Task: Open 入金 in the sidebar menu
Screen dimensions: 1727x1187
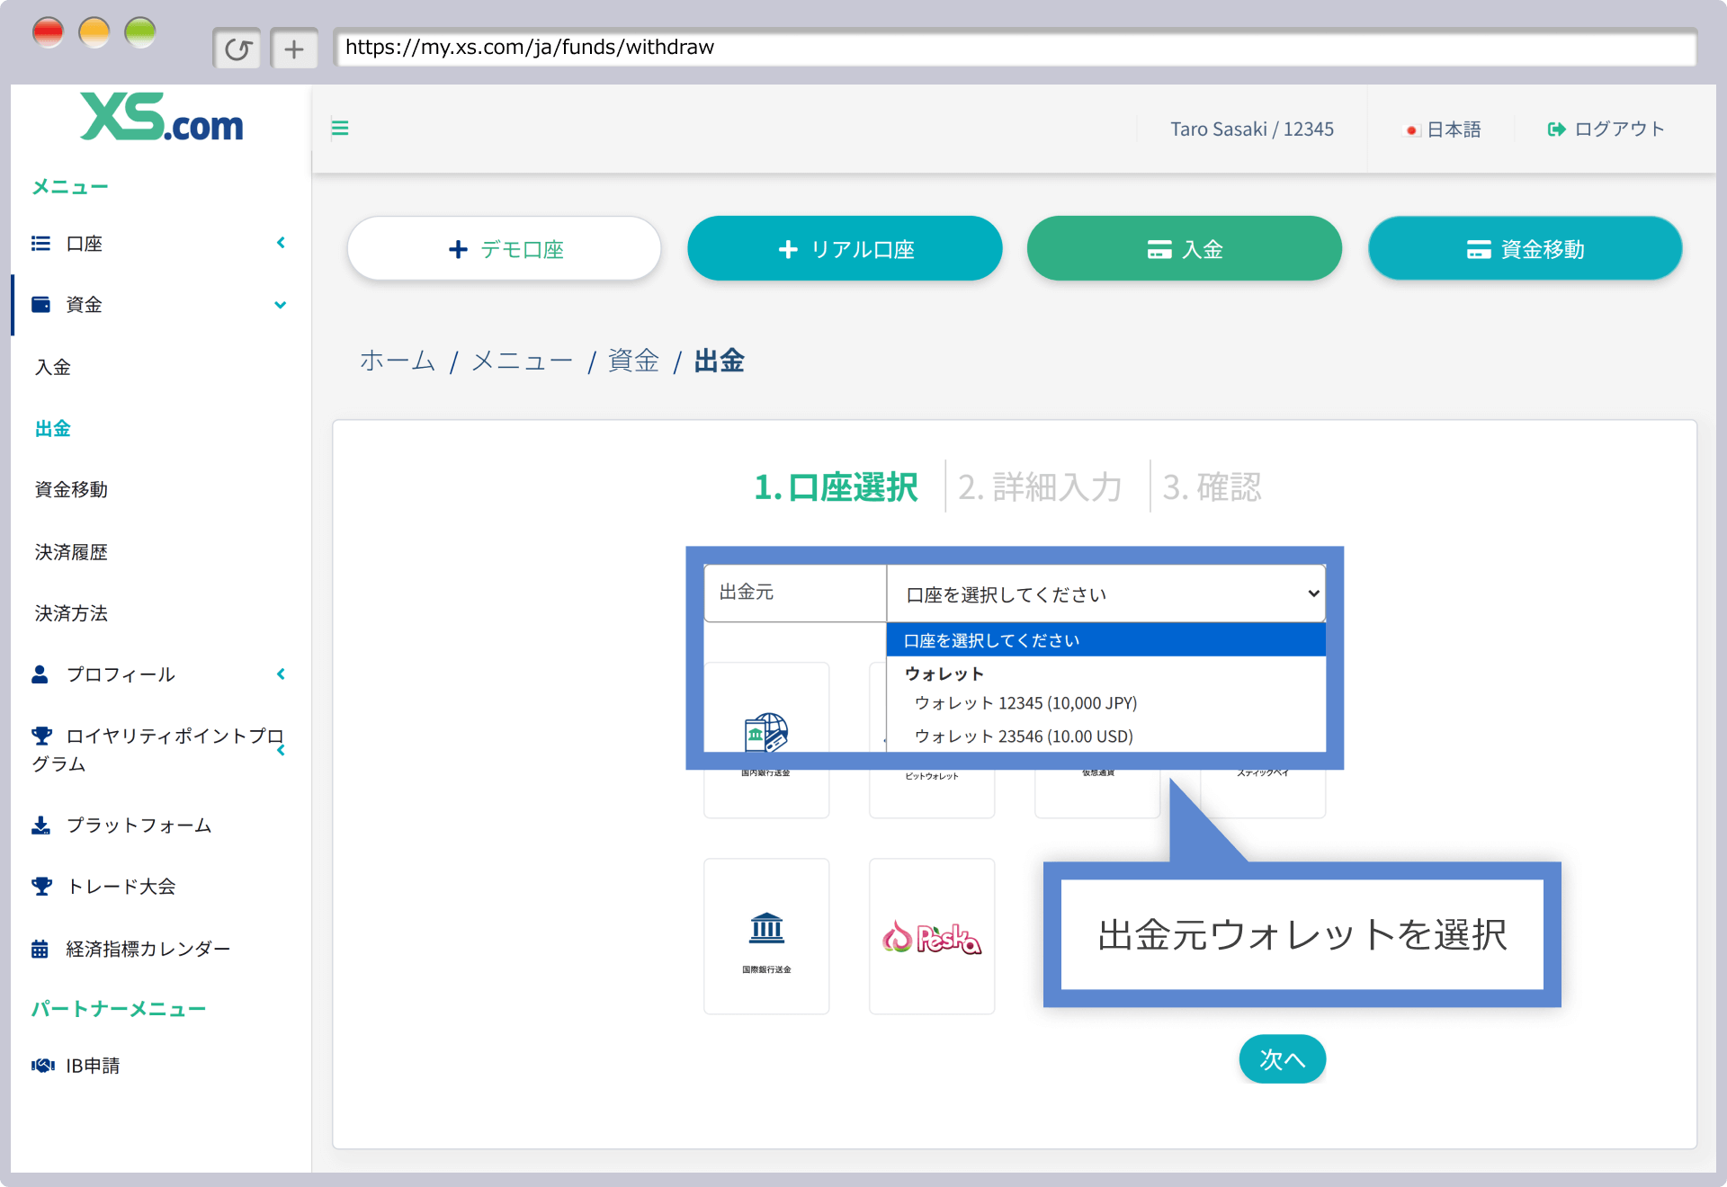Action: 53,367
